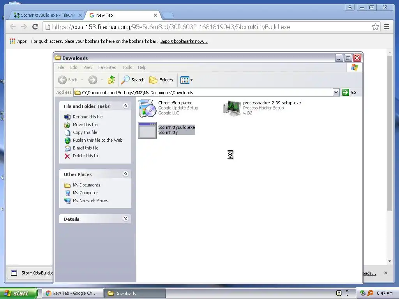
Task: Click the red Delete X icon
Action: [67, 156]
